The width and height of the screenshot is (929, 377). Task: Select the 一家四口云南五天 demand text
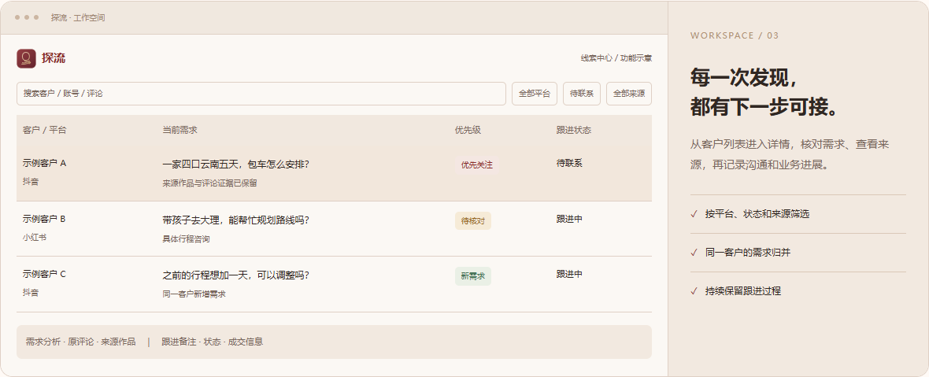[x=236, y=164]
